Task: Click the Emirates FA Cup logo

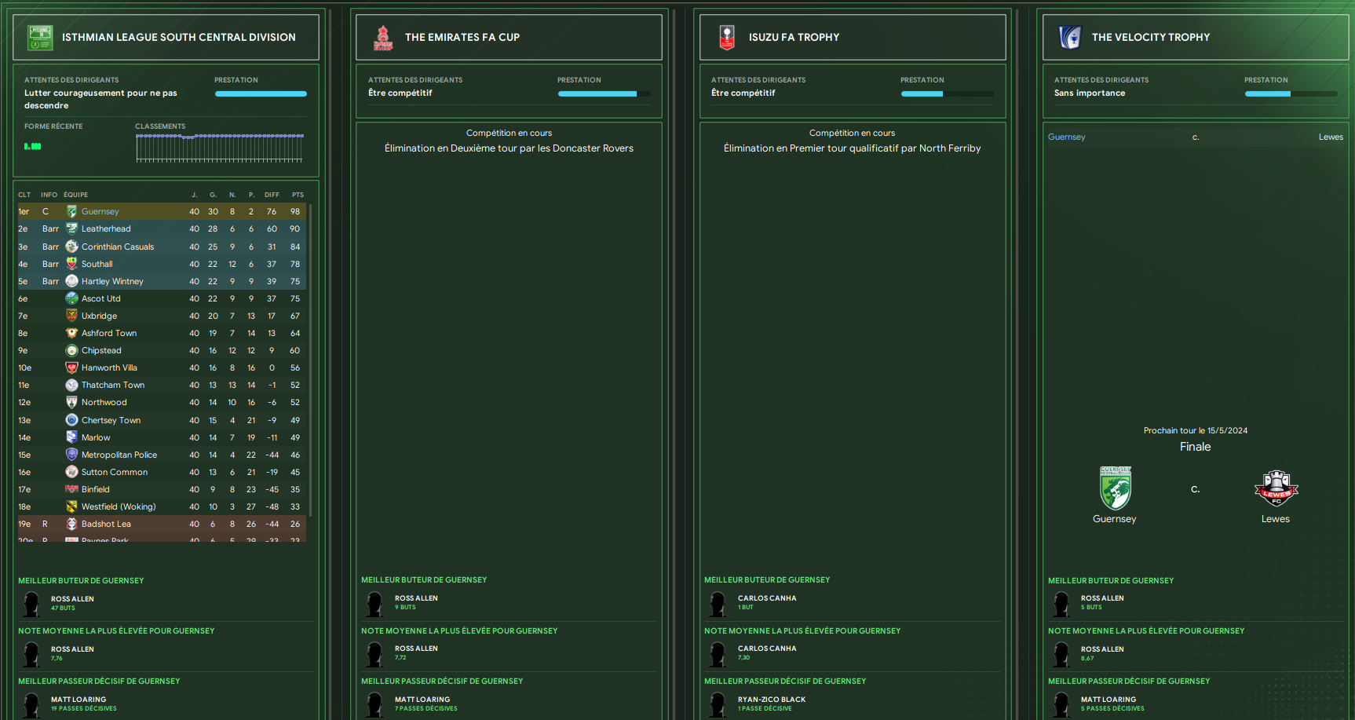Action: pos(383,37)
